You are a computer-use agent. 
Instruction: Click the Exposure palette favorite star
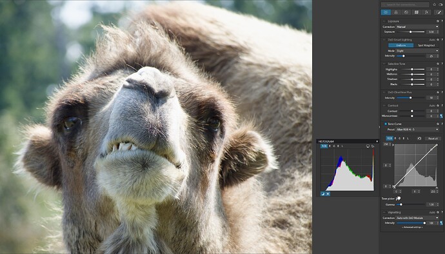click(438, 21)
